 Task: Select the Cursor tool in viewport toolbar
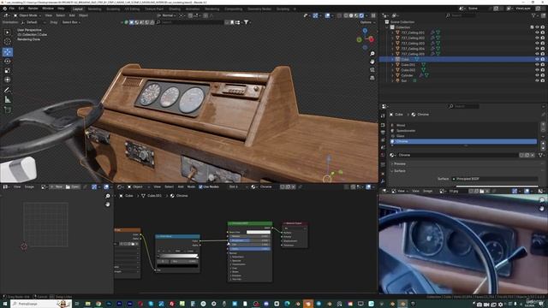coord(8,42)
